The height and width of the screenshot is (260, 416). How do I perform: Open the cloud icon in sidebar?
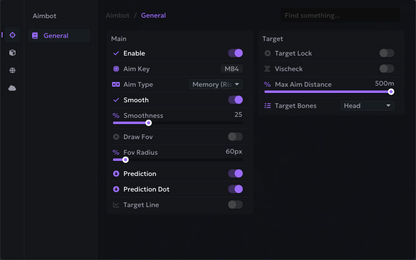[12, 88]
